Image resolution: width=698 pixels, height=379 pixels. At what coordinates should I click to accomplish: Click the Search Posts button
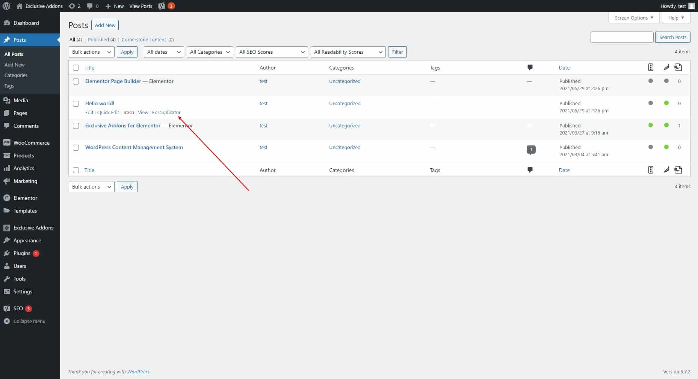coord(673,37)
